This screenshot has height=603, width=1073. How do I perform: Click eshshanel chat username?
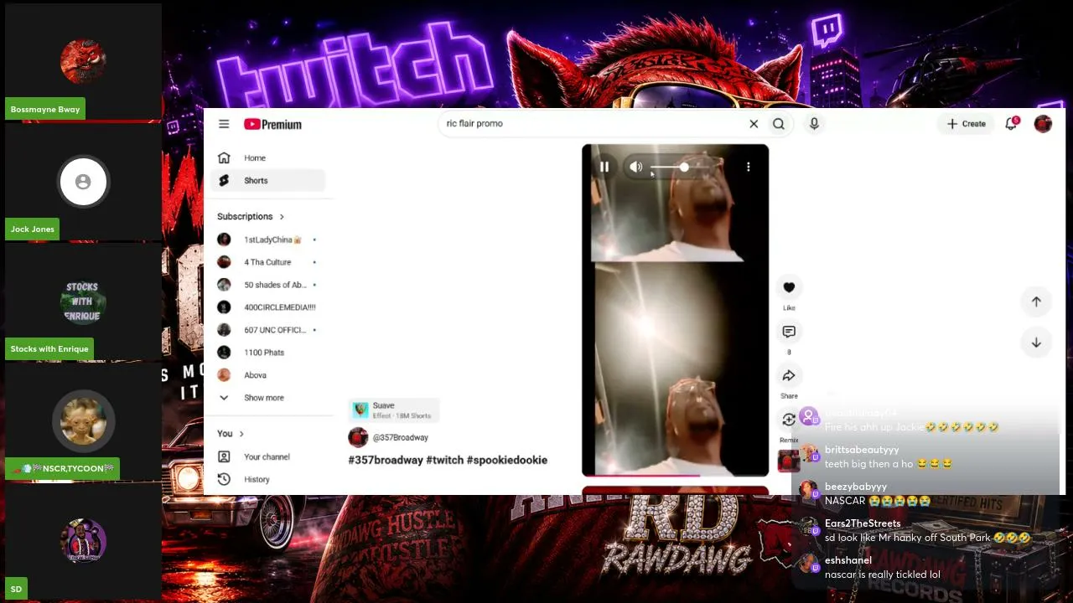[x=848, y=560]
